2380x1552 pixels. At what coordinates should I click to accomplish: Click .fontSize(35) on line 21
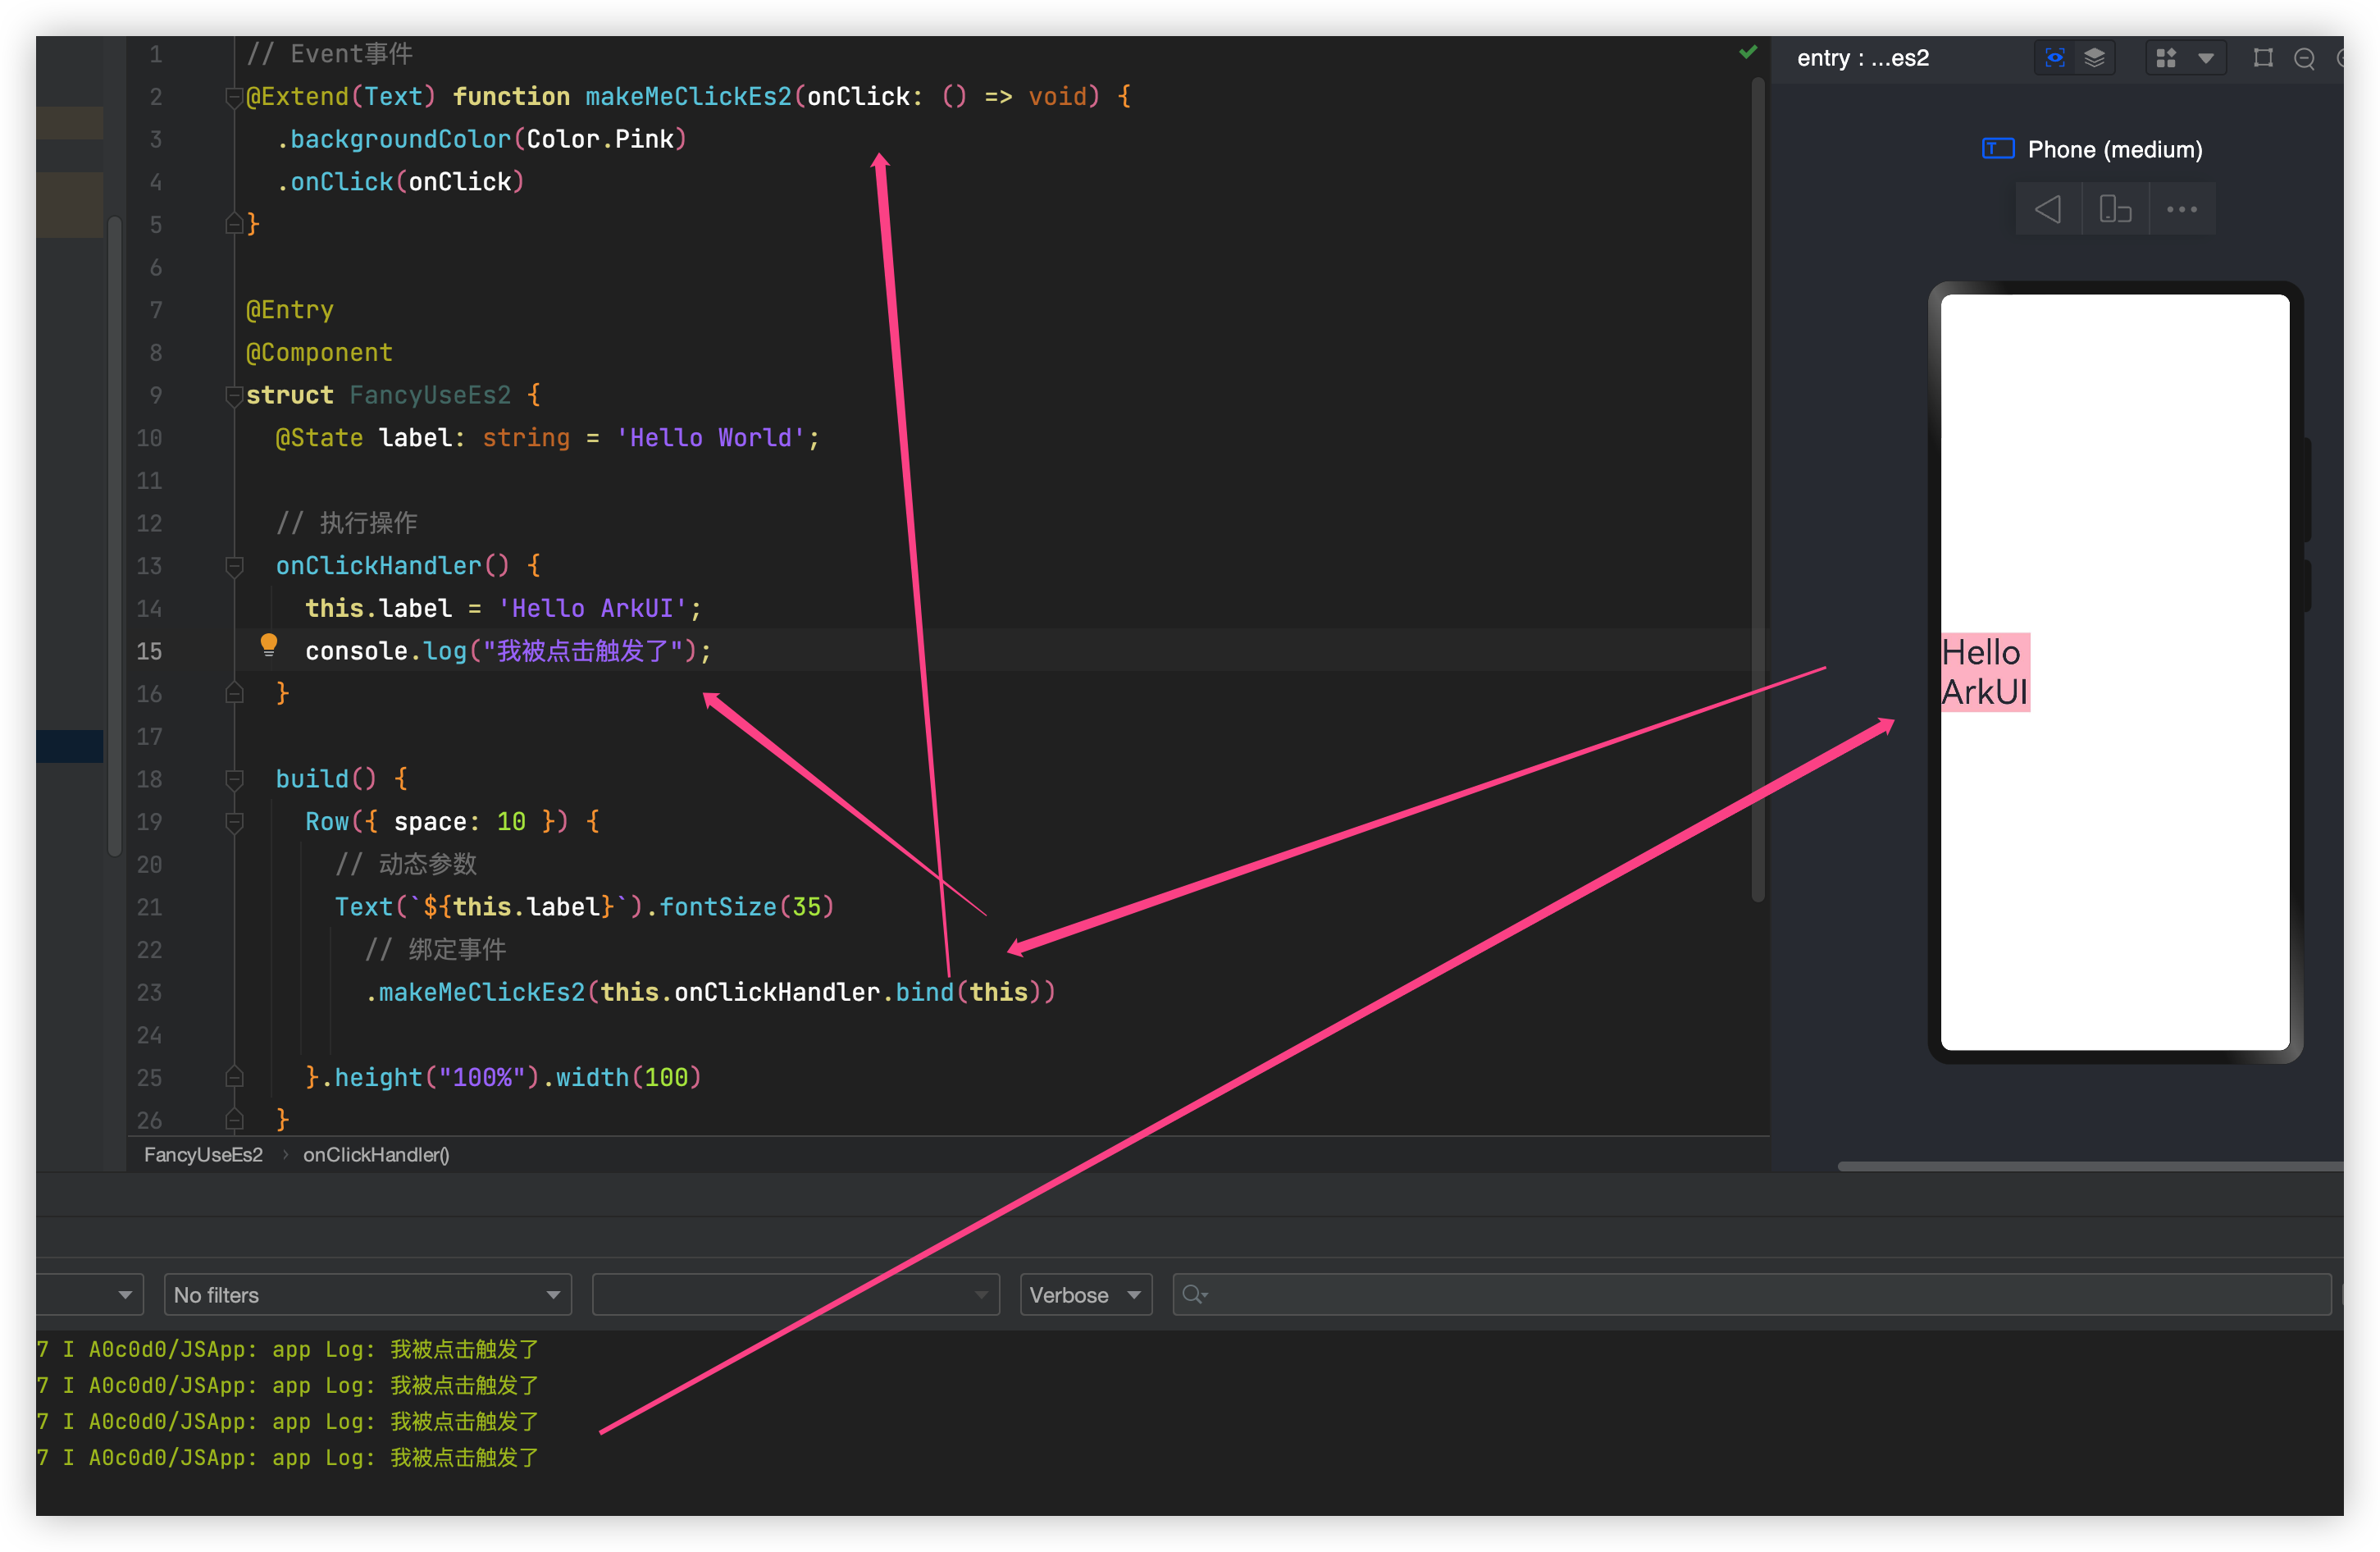[740, 907]
